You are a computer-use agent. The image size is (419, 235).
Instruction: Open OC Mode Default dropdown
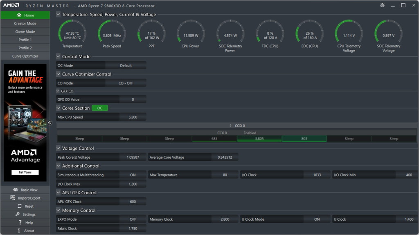pos(126,65)
